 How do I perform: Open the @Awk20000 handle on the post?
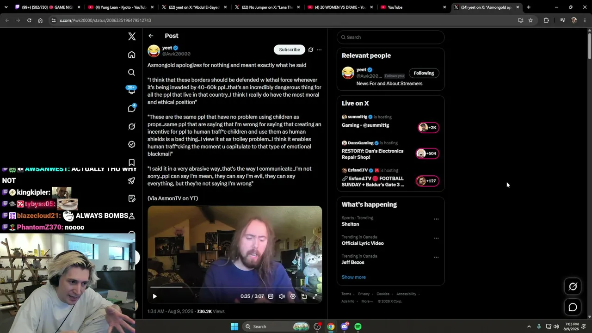click(x=176, y=54)
